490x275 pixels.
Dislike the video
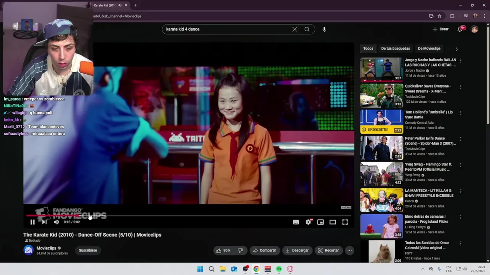point(240,251)
